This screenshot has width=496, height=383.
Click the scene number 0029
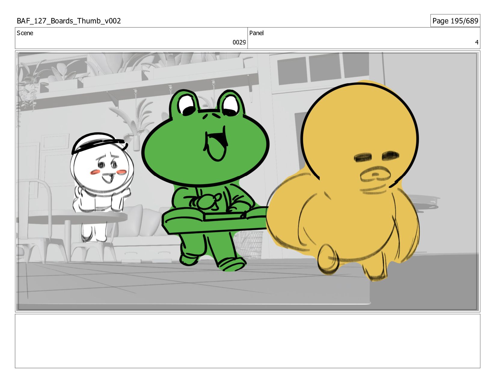pyautogui.click(x=239, y=42)
